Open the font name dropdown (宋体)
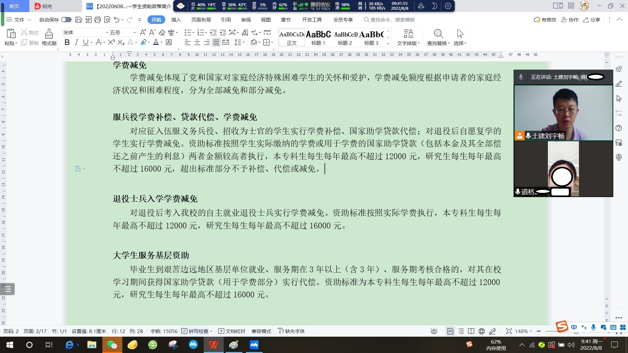628x353 pixels. (107, 32)
